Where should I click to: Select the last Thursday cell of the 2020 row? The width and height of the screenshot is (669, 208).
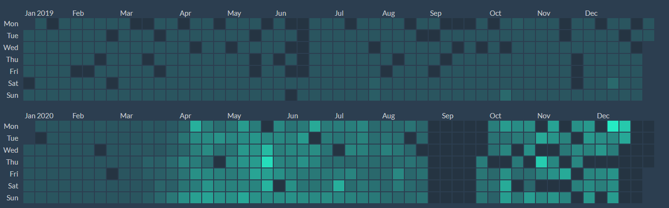(648, 162)
